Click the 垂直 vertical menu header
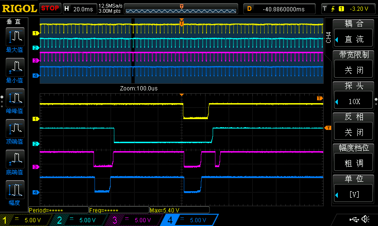Image resolution: width=378 pixels, height=226 pixels. [x=14, y=22]
